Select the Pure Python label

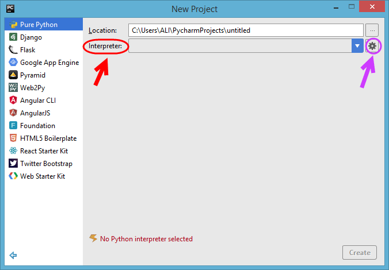[39, 25]
